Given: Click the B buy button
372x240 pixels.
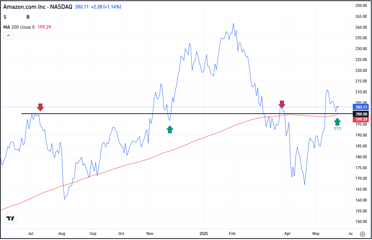Looking at the screenshot, I should (x=28, y=17).
